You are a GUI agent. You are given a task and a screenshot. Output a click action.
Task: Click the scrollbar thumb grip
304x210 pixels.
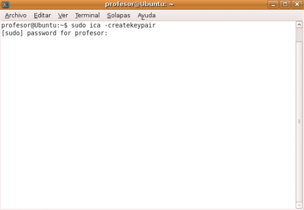[x=299, y=122]
